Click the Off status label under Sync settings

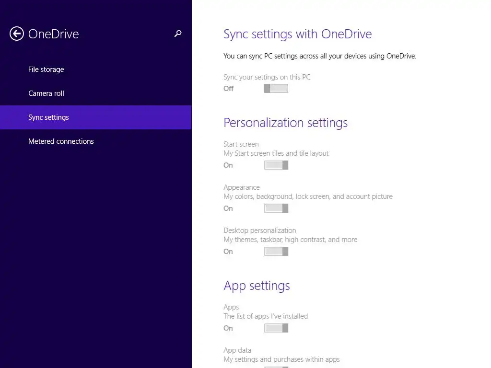tap(229, 89)
